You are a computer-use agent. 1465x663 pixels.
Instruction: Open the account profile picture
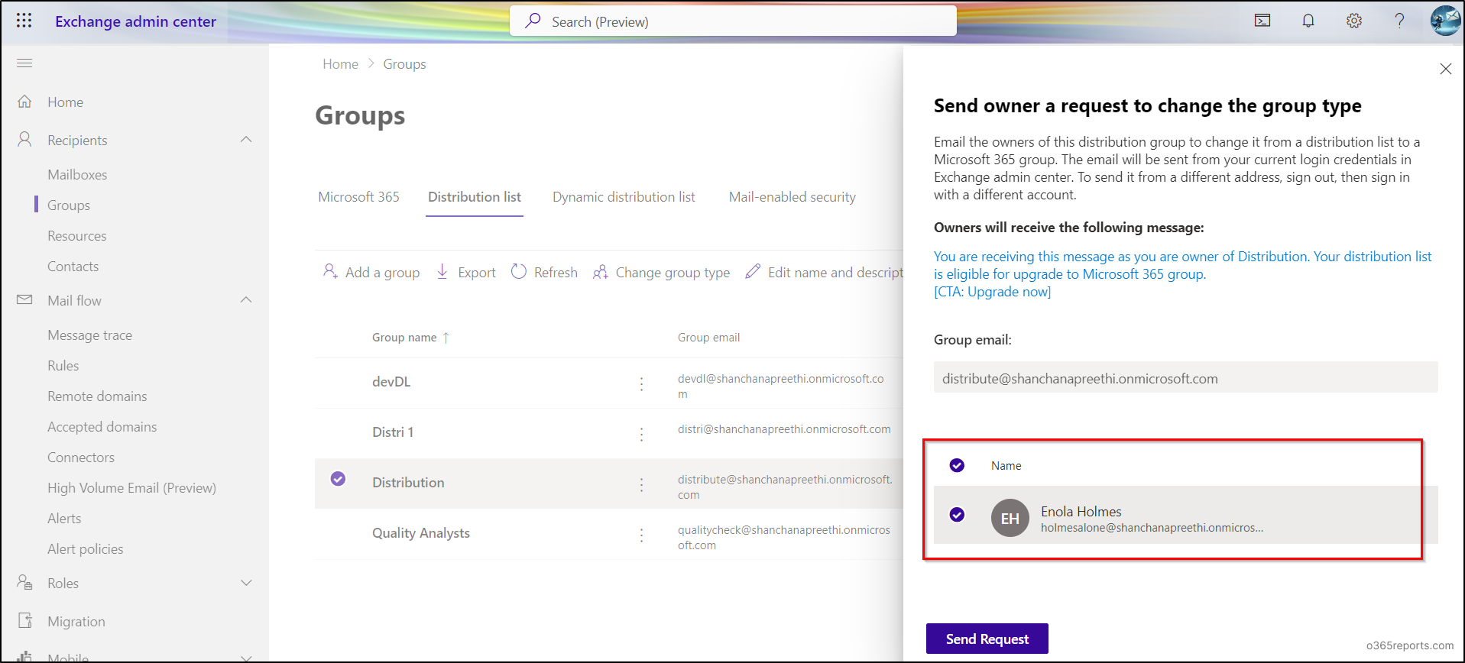1445,21
